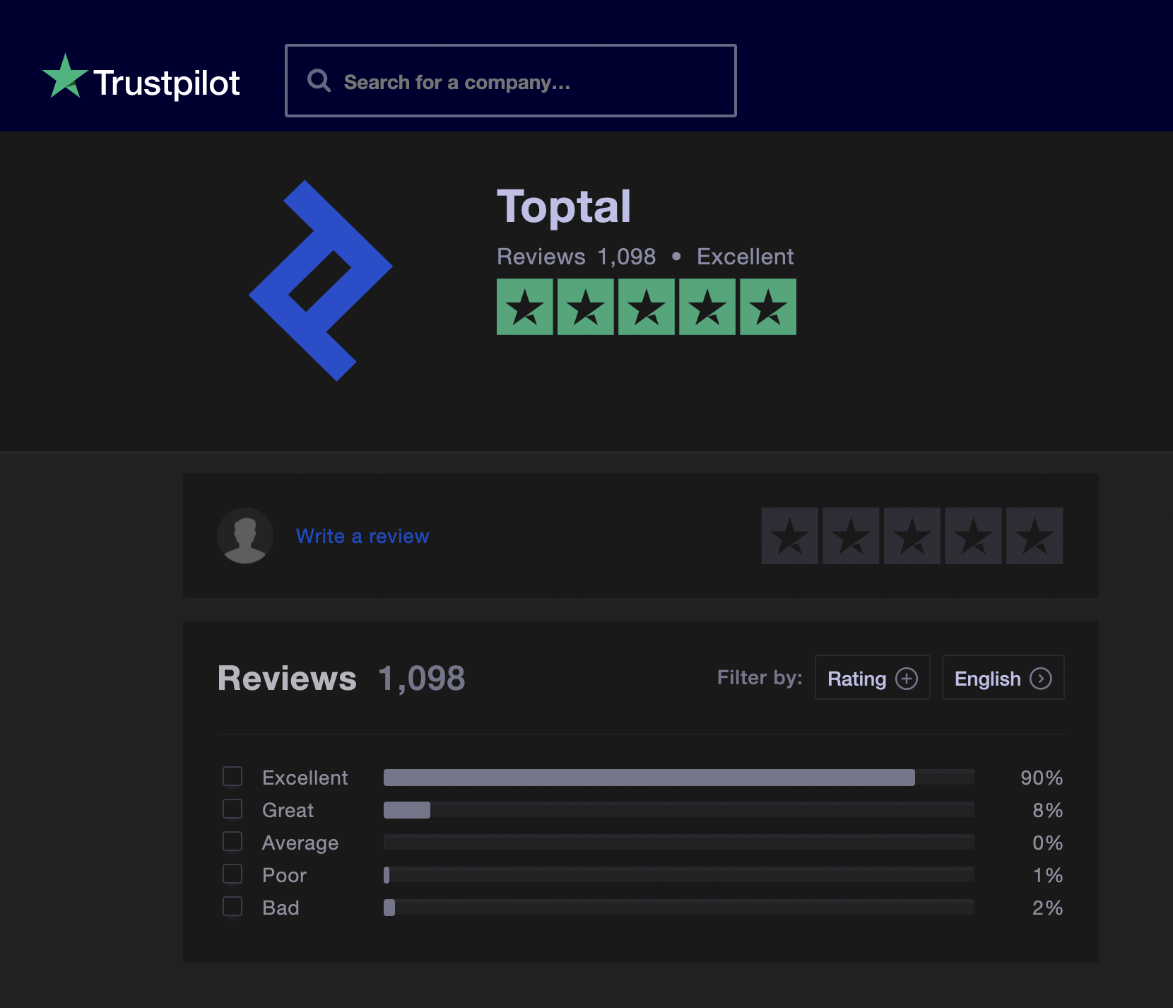Image resolution: width=1173 pixels, height=1008 pixels.
Task: Click the search magnifier icon
Action: tap(319, 81)
